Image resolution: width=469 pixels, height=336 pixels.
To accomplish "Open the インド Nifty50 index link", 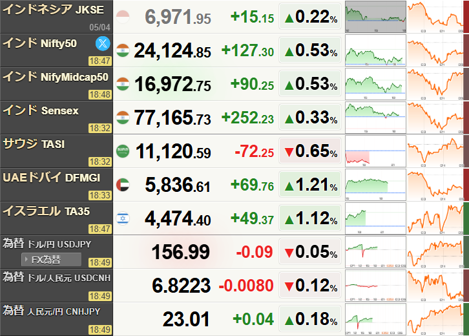I will [40, 43].
